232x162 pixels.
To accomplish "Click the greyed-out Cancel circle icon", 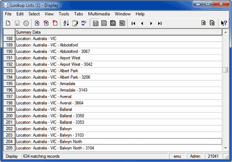I will (x=26, y=23).
